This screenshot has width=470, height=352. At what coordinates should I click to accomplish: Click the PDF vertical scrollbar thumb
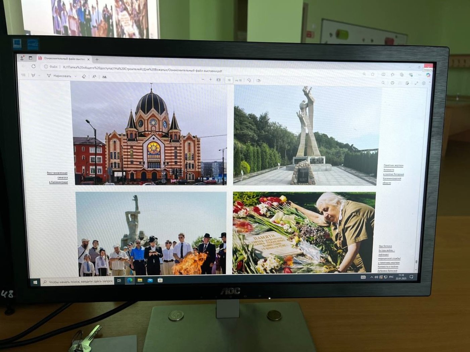tap(417, 261)
